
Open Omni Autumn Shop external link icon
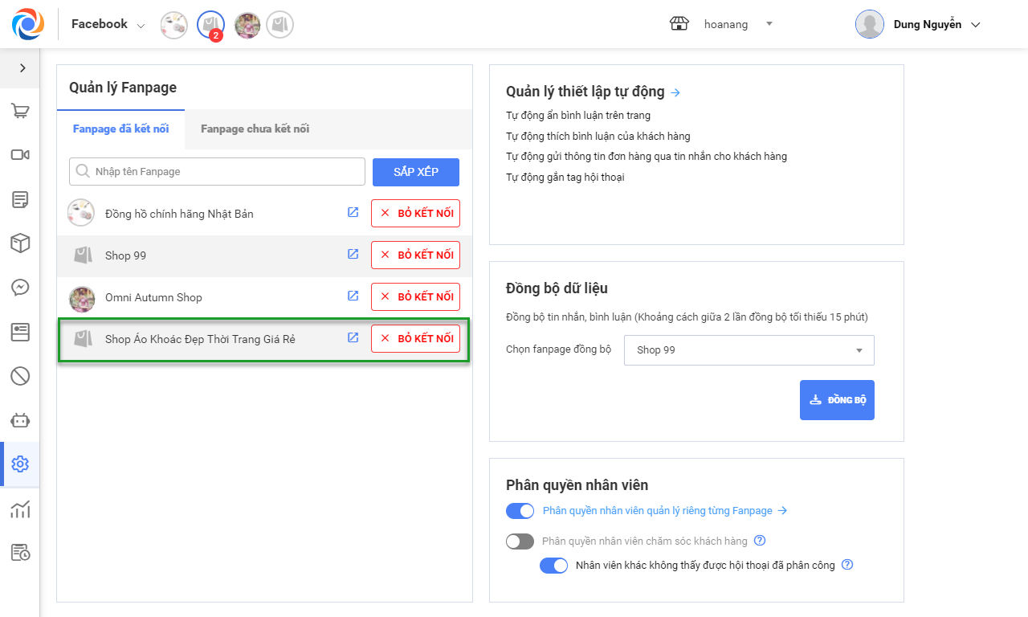point(353,296)
